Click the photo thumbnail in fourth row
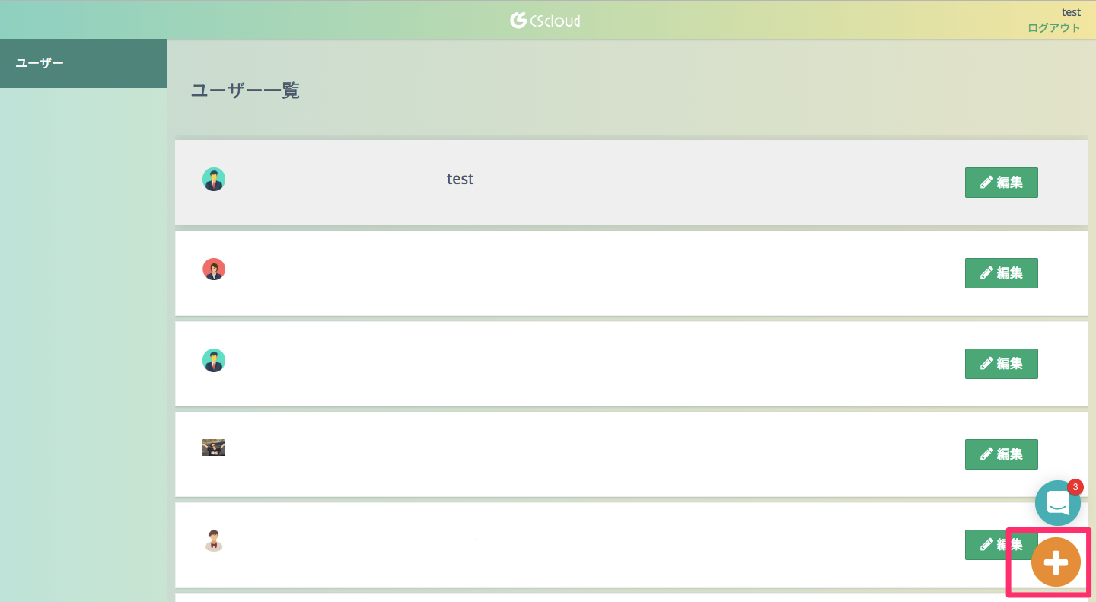The width and height of the screenshot is (1096, 602). coord(214,448)
